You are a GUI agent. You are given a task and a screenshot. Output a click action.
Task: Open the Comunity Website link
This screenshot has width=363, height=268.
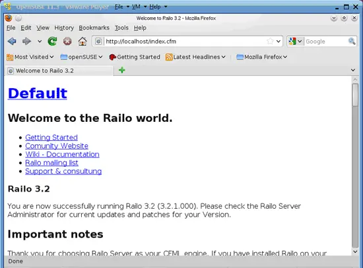(x=57, y=146)
